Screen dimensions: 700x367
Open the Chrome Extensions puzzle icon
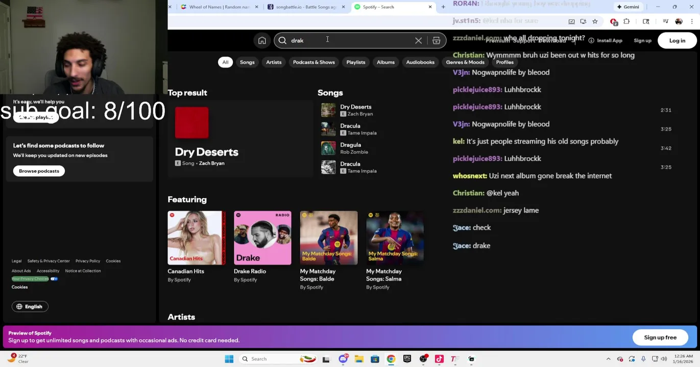[626, 21]
